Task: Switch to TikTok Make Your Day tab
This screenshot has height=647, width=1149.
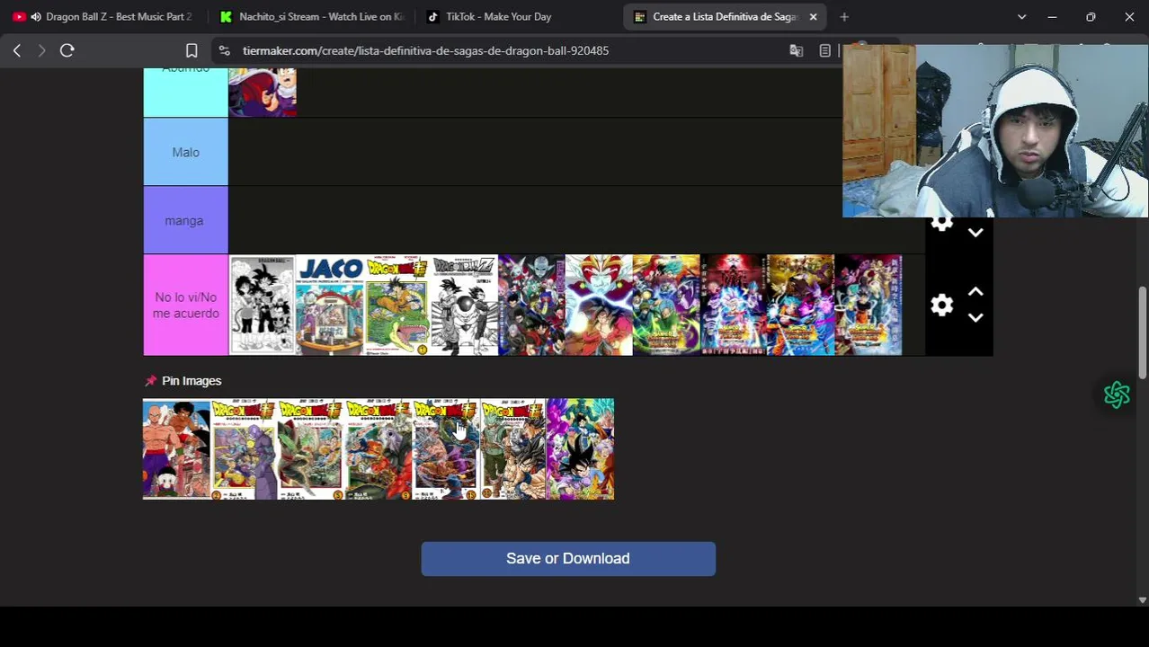Action: (519, 17)
